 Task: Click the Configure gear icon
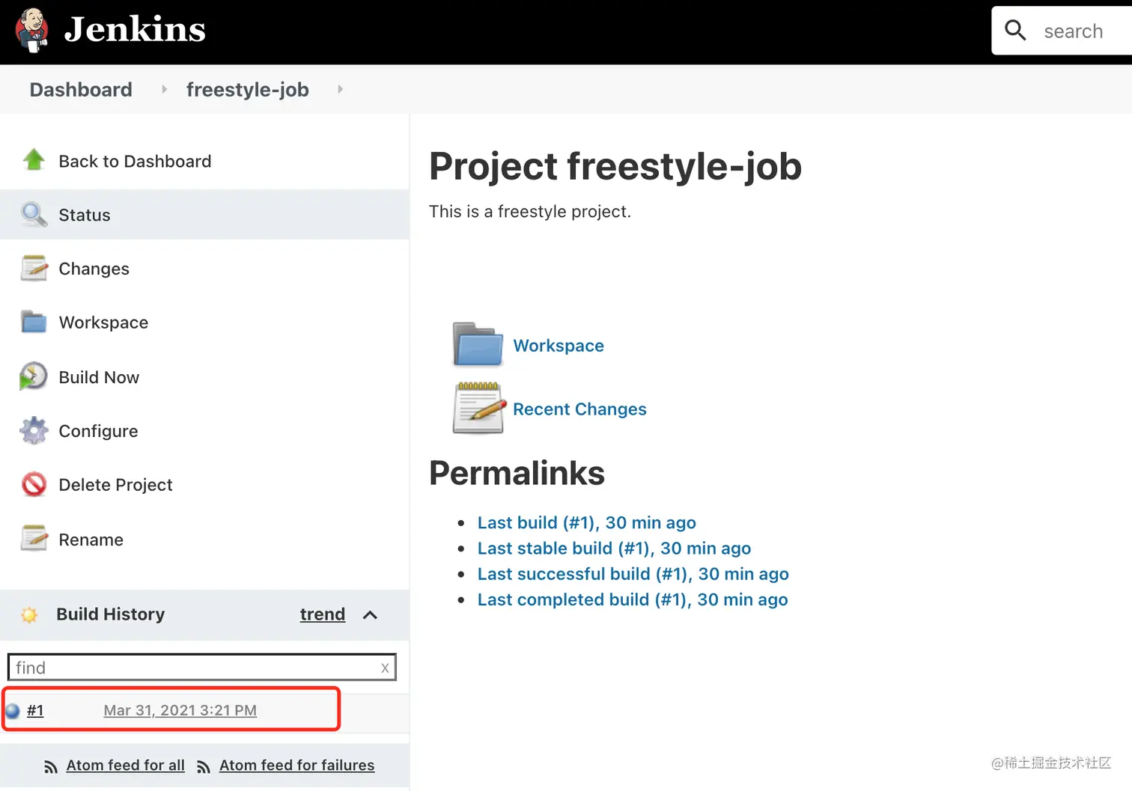tap(34, 431)
